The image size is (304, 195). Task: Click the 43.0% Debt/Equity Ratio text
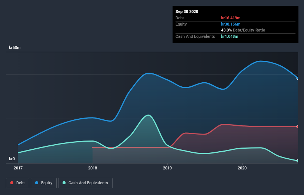point(243,30)
